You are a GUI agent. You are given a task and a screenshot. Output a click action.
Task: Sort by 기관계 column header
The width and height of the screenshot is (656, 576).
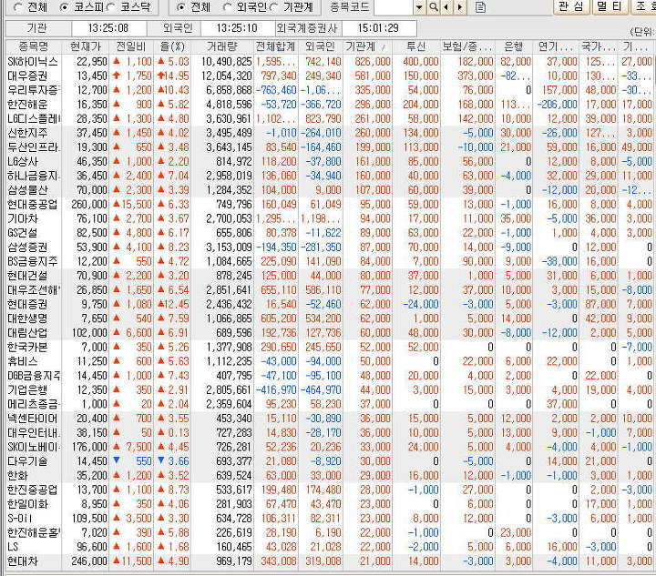tap(367, 46)
